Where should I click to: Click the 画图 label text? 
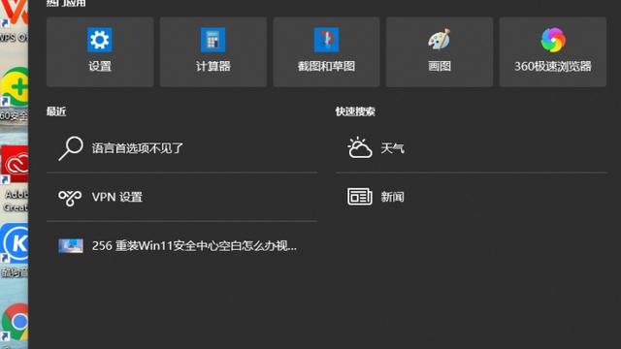(x=440, y=66)
